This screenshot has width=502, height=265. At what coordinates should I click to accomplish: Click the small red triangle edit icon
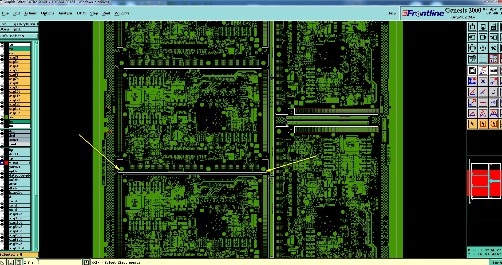pos(472,113)
